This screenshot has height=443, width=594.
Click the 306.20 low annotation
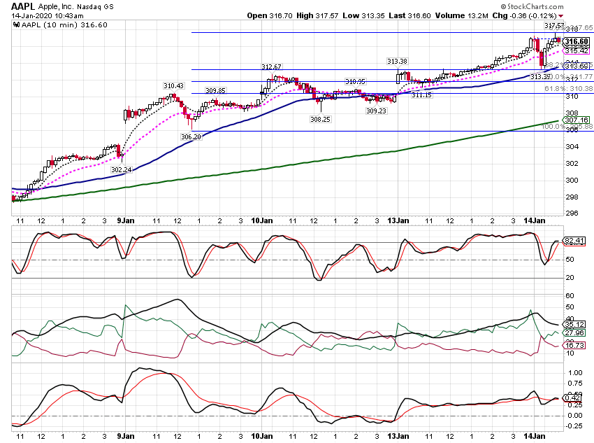(x=191, y=136)
